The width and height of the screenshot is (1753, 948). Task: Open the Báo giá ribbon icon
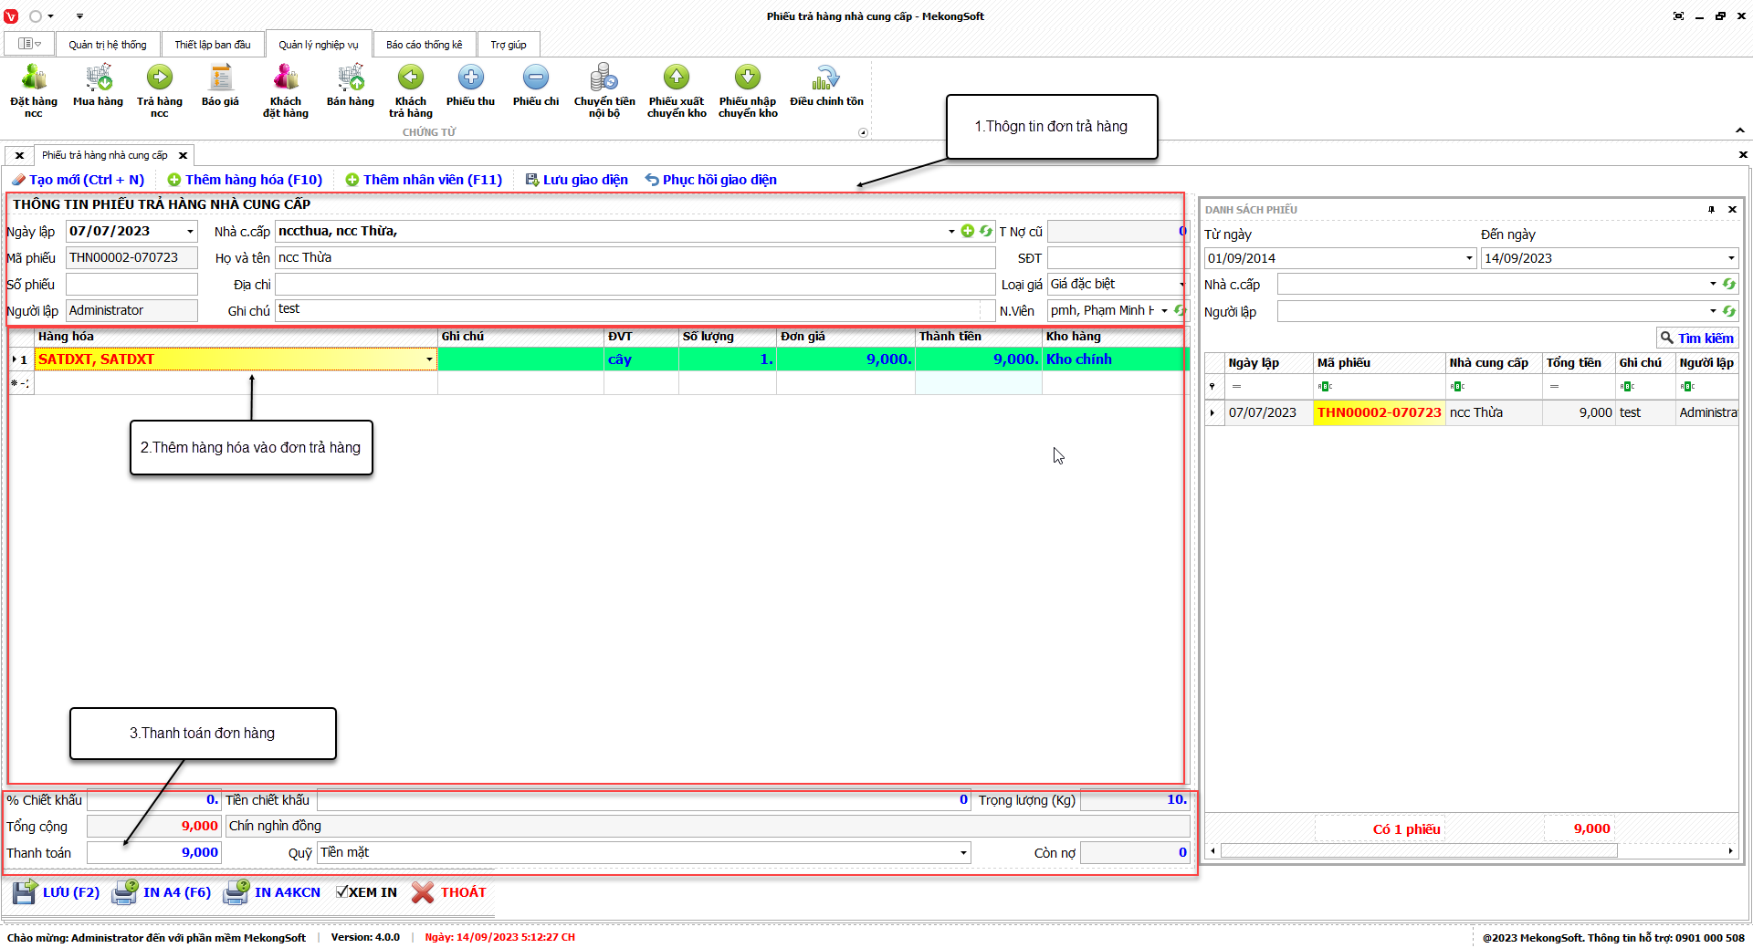click(220, 79)
